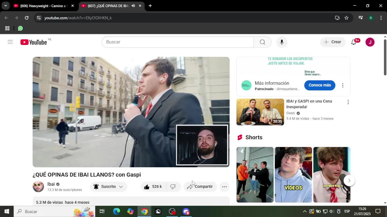
Task: Click the Shorts section heading
Action: 254,137
